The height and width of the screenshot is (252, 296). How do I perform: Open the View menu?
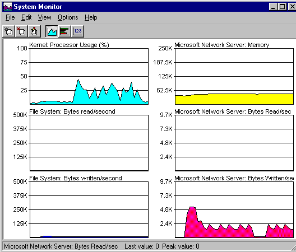(x=44, y=17)
